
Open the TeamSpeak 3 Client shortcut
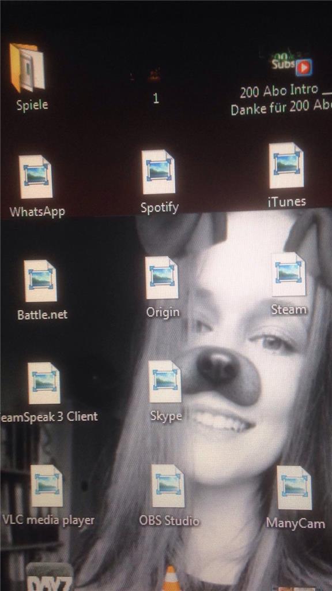(44, 383)
